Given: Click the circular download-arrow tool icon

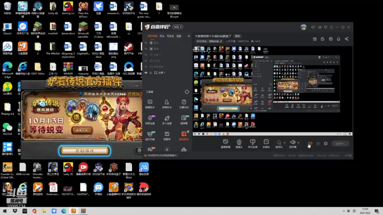Looking at the screenshot, I should (x=167, y=149).
